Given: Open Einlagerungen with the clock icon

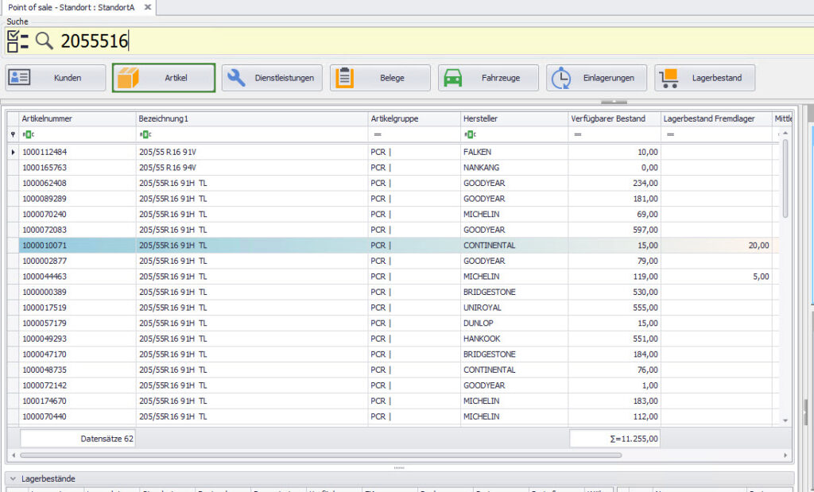Looking at the screenshot, I should tap(596, 78).
